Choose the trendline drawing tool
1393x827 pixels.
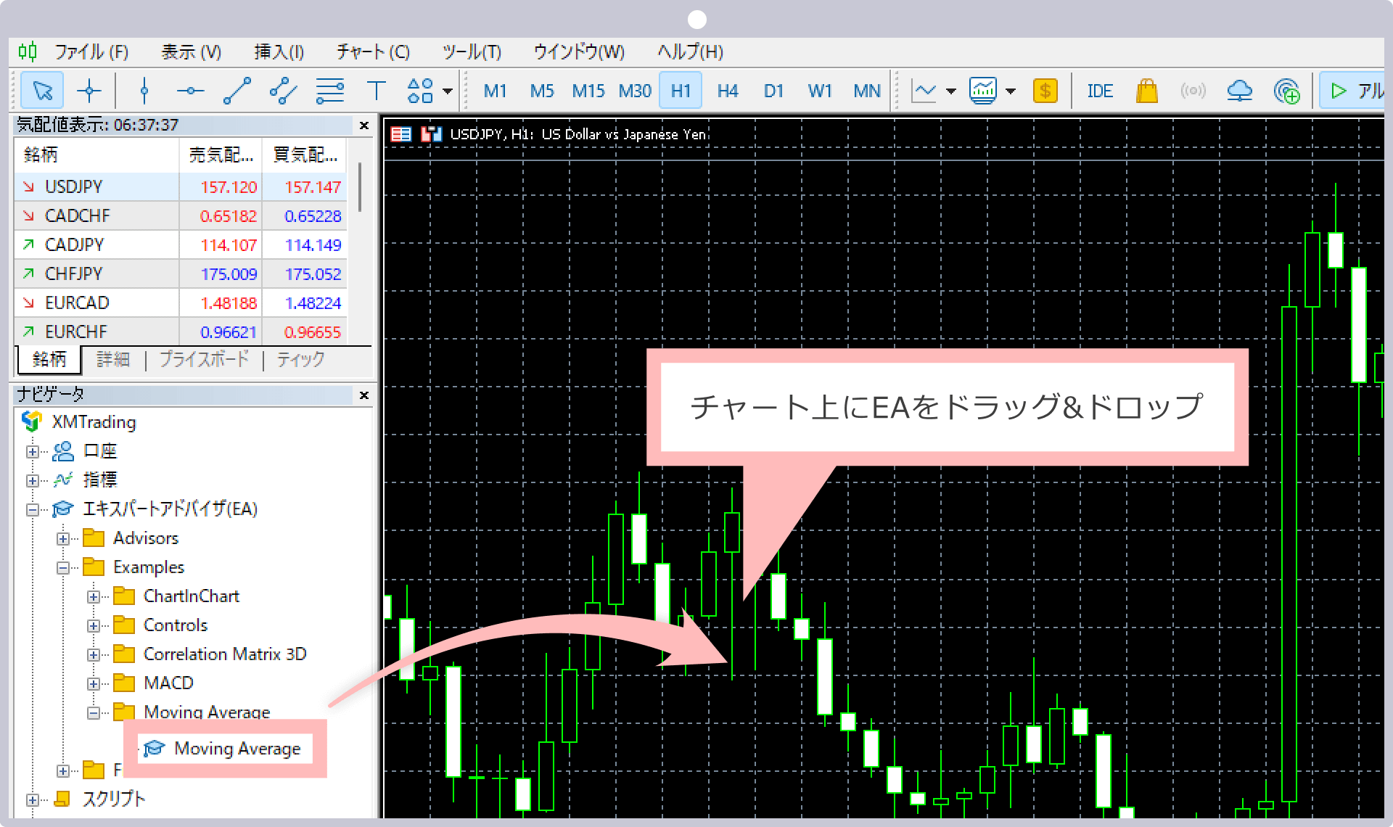pyautogui.click(x=237, y=91)
